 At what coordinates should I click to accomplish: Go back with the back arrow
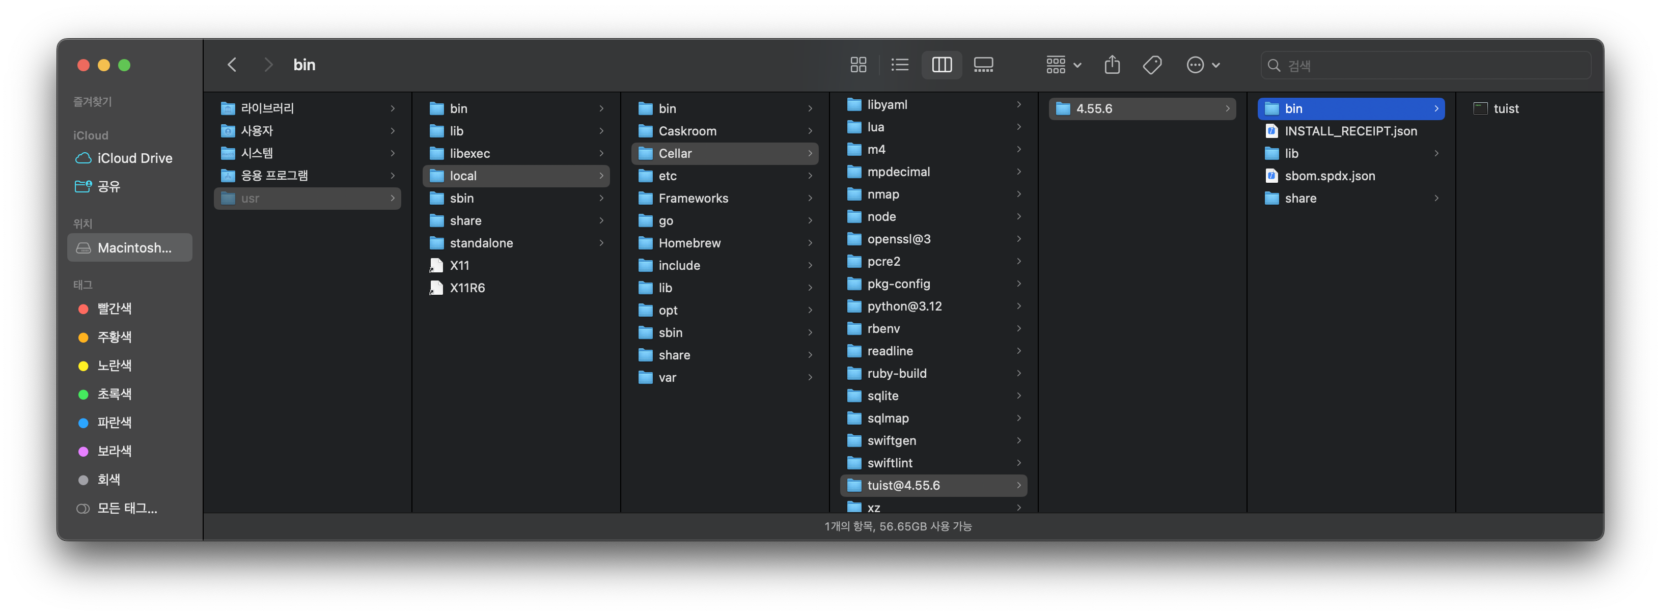(x=232, y=65)
